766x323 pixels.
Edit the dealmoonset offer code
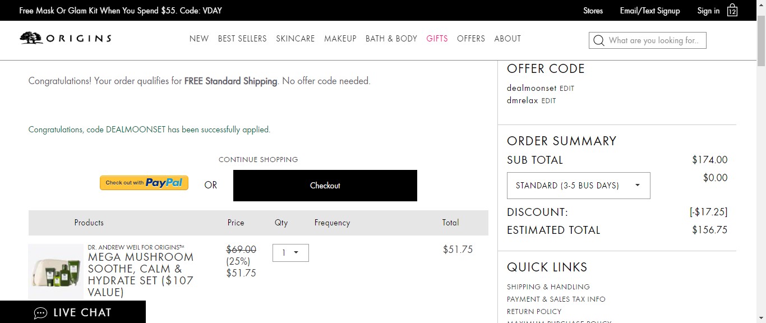tap(567, 89)
